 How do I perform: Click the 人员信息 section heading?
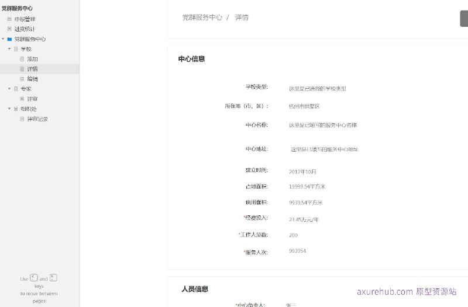tap(195, 289)
